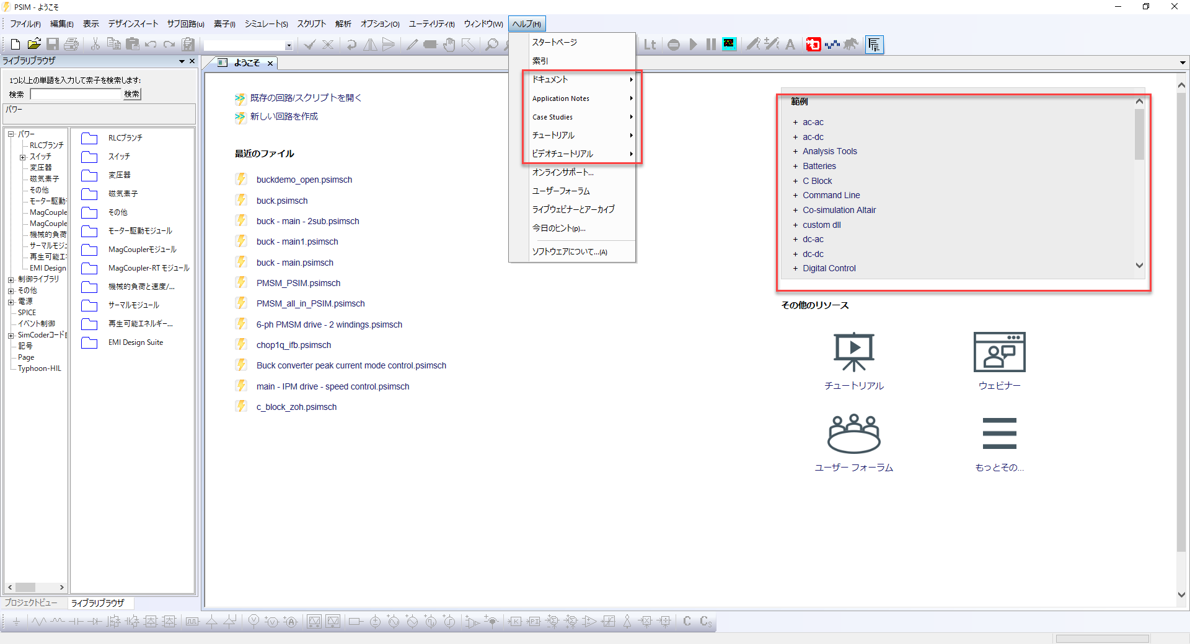Viewport: 1190px width, 644px height.
Task: Select ソフトウェアについて in the Help menu
Action: point(582,251)
